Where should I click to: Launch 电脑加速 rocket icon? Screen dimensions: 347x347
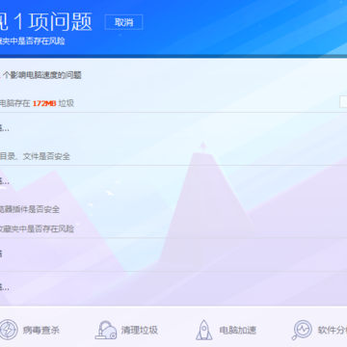pyautogui.click(x=204, y=330)
